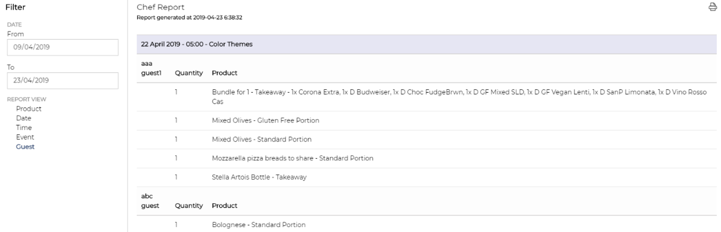This screenshot has height=232, width=721.
Task: Switch report view to Date
Action: 24,118
